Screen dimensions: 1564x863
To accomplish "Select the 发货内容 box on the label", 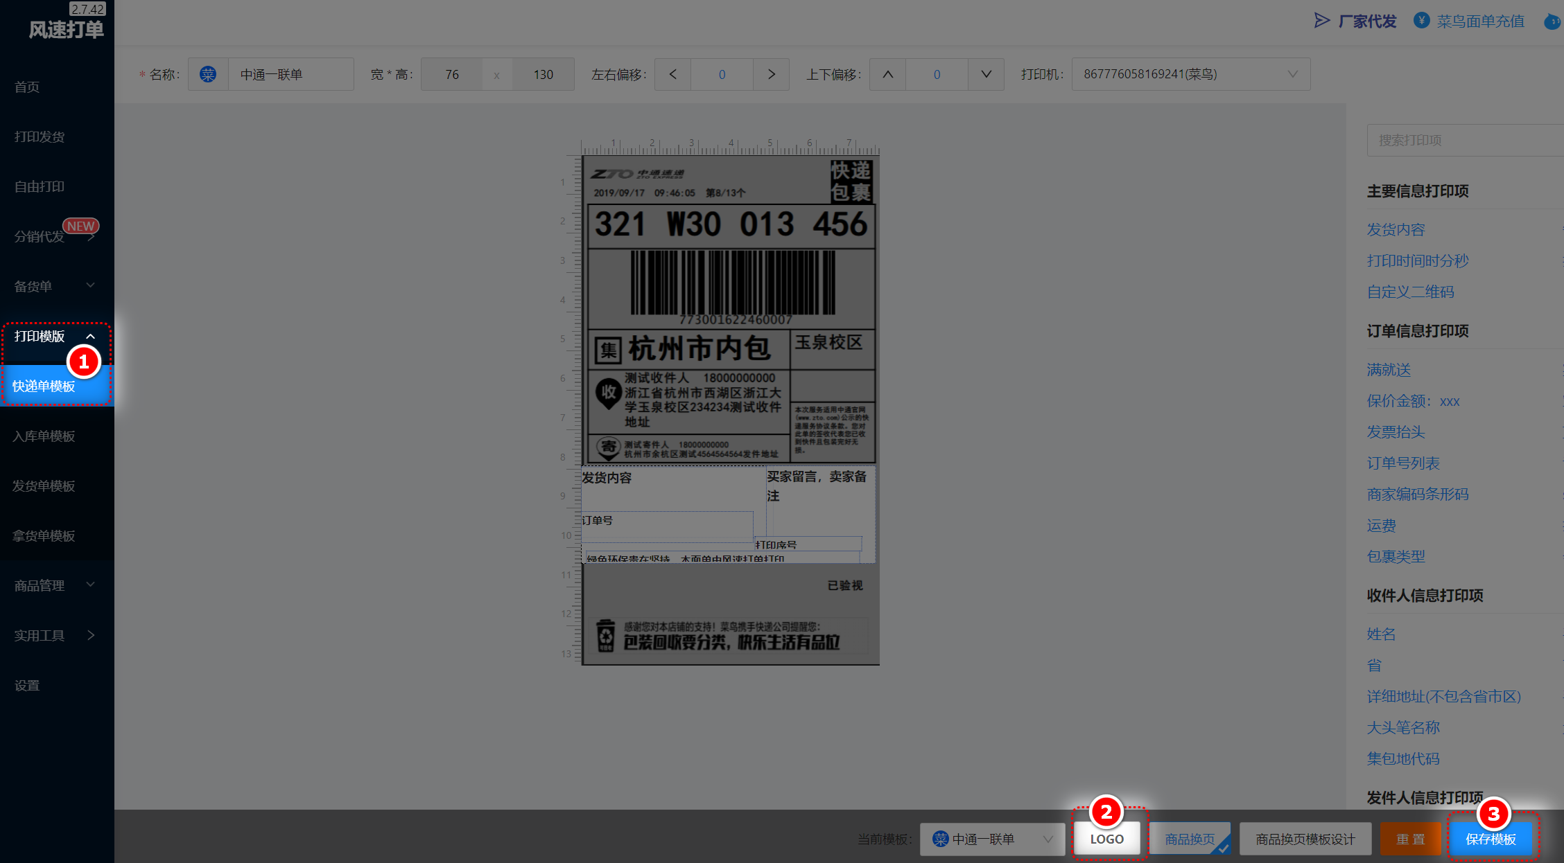I will (673, 488).
